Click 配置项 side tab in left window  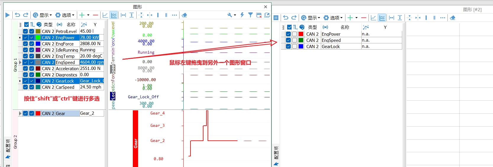point(8,146)
